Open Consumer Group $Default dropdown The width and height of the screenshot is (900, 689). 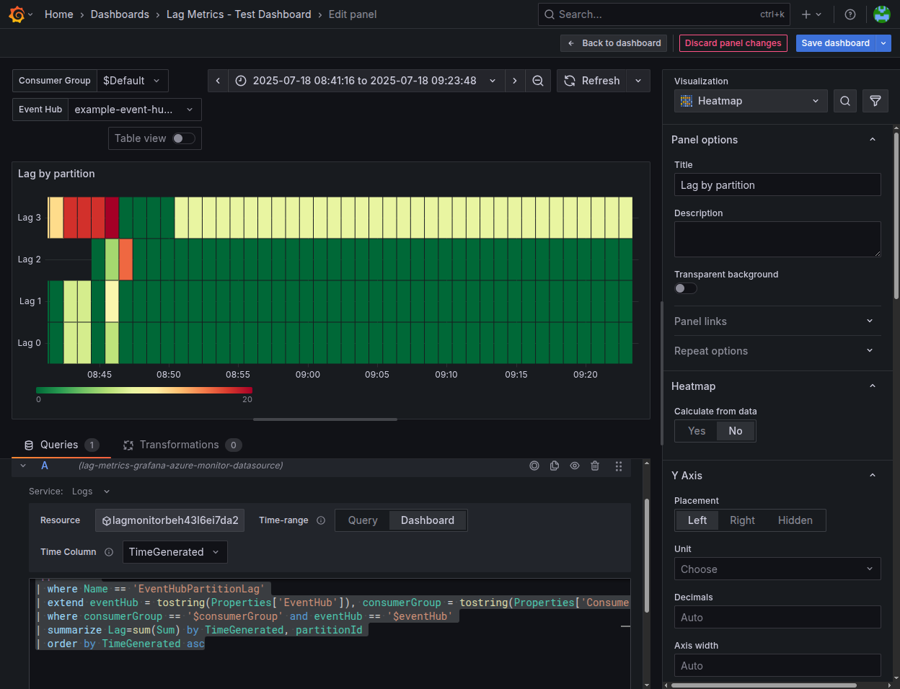pos(133,81)
